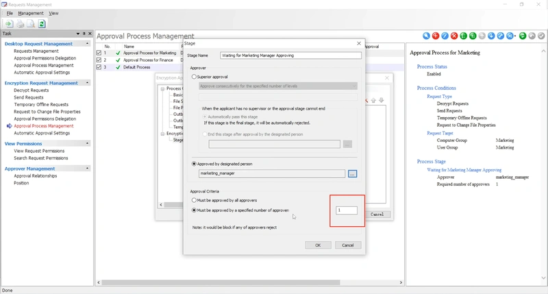Select Automatically pass this stage radio
The height and width of the screenshot is (294, 548).
click(x=205, y=117)
